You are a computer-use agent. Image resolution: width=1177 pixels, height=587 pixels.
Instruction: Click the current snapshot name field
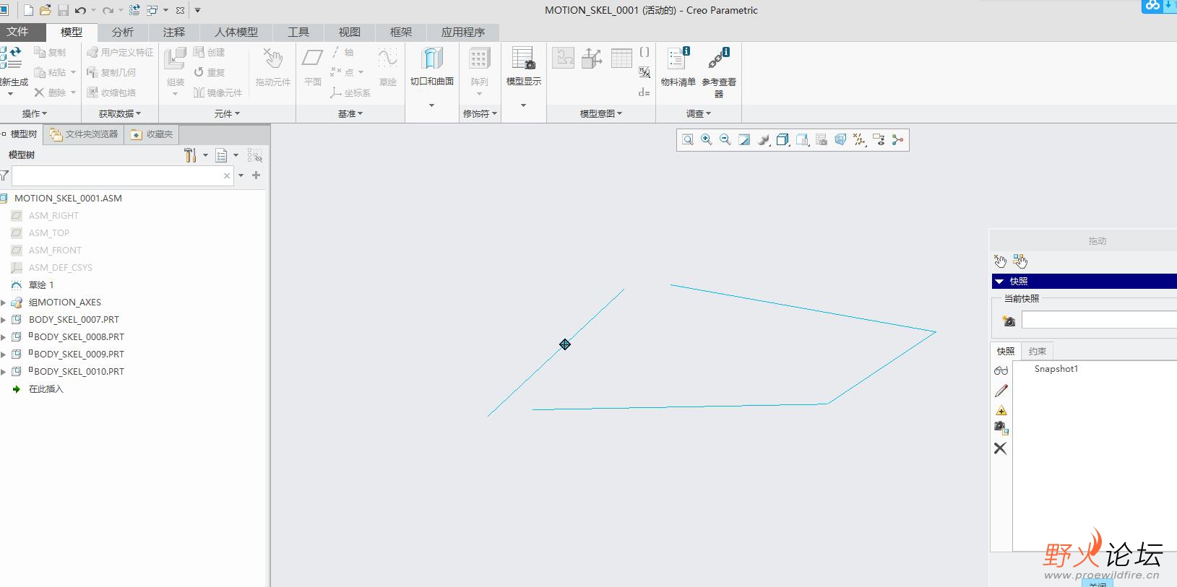pos(1099,321)
